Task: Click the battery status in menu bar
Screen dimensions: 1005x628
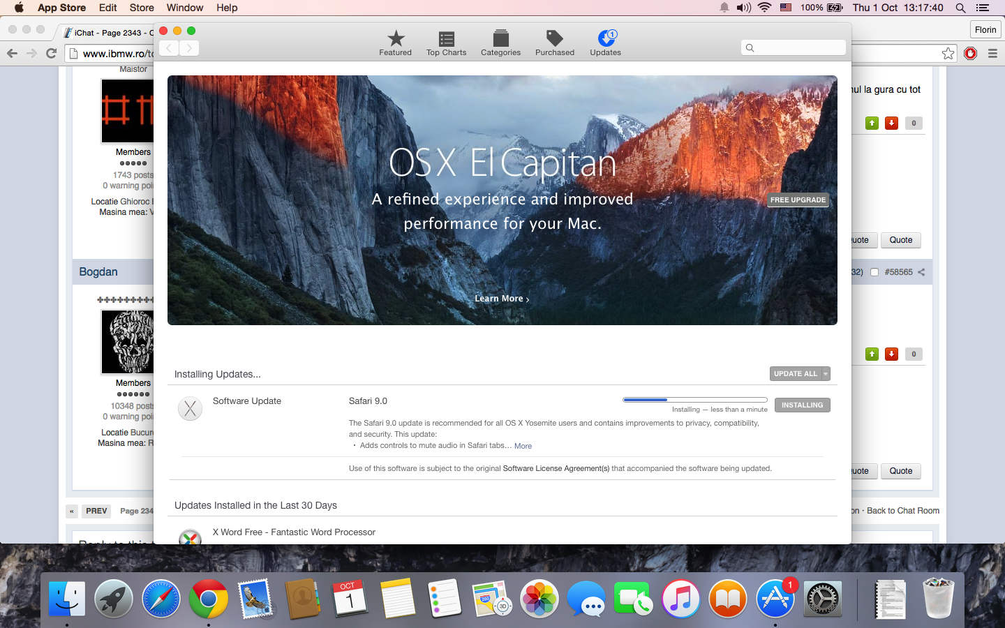Action: point(821,8)
